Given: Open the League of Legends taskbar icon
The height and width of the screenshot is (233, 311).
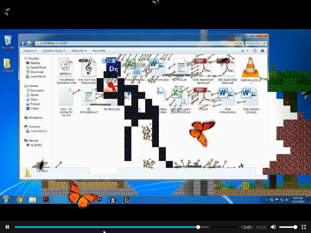Looking at the screenshot, I should (x=126, y=200).
